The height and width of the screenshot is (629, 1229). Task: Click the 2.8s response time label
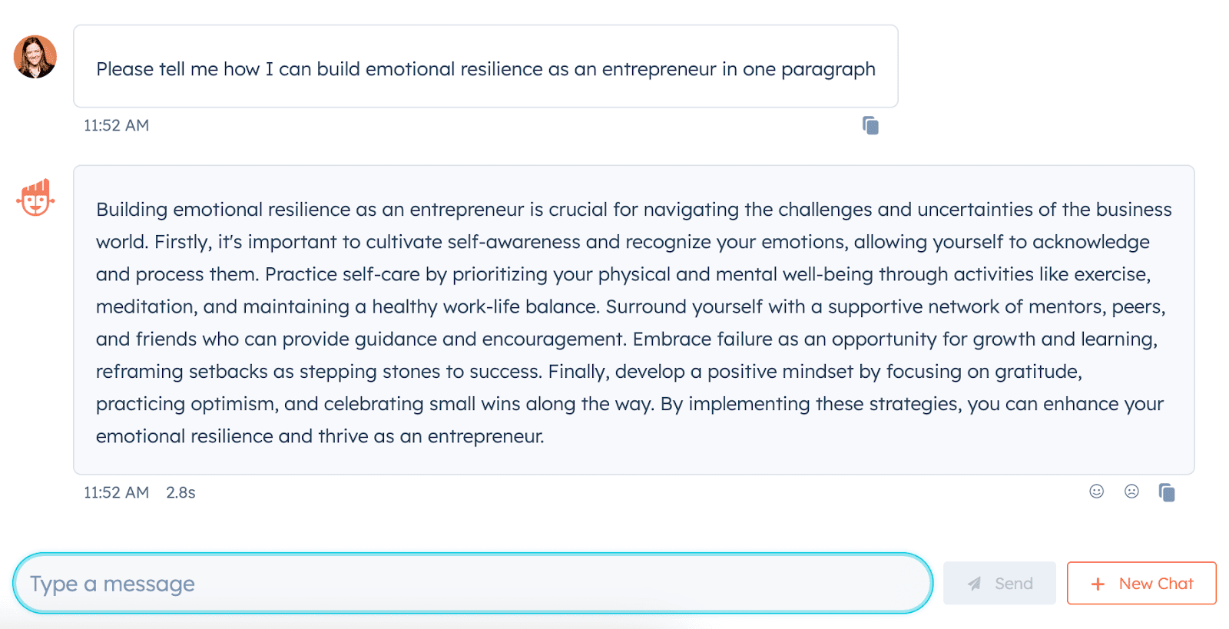(x=181, y=492)
